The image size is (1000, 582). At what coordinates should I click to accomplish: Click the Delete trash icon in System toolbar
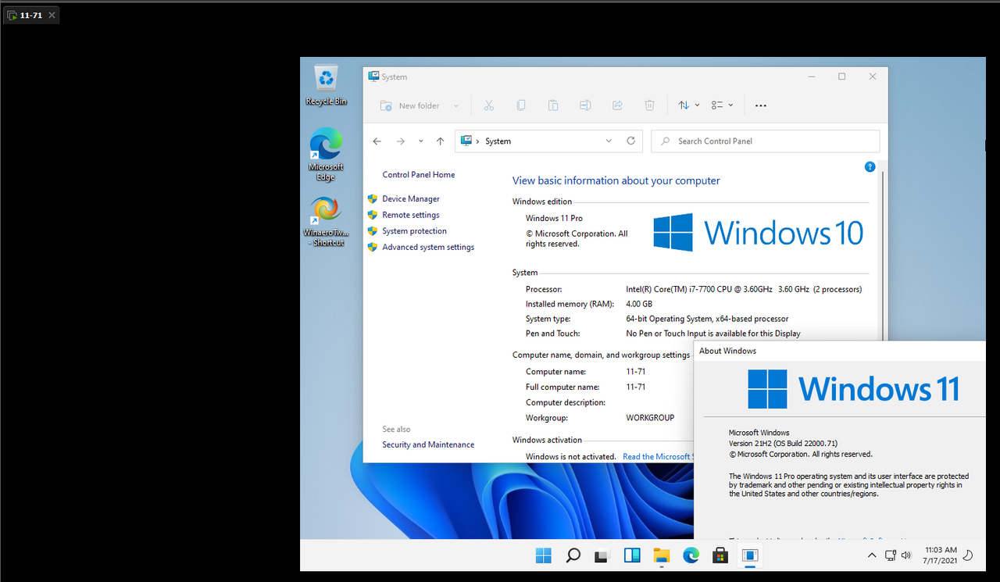(649, 105)
